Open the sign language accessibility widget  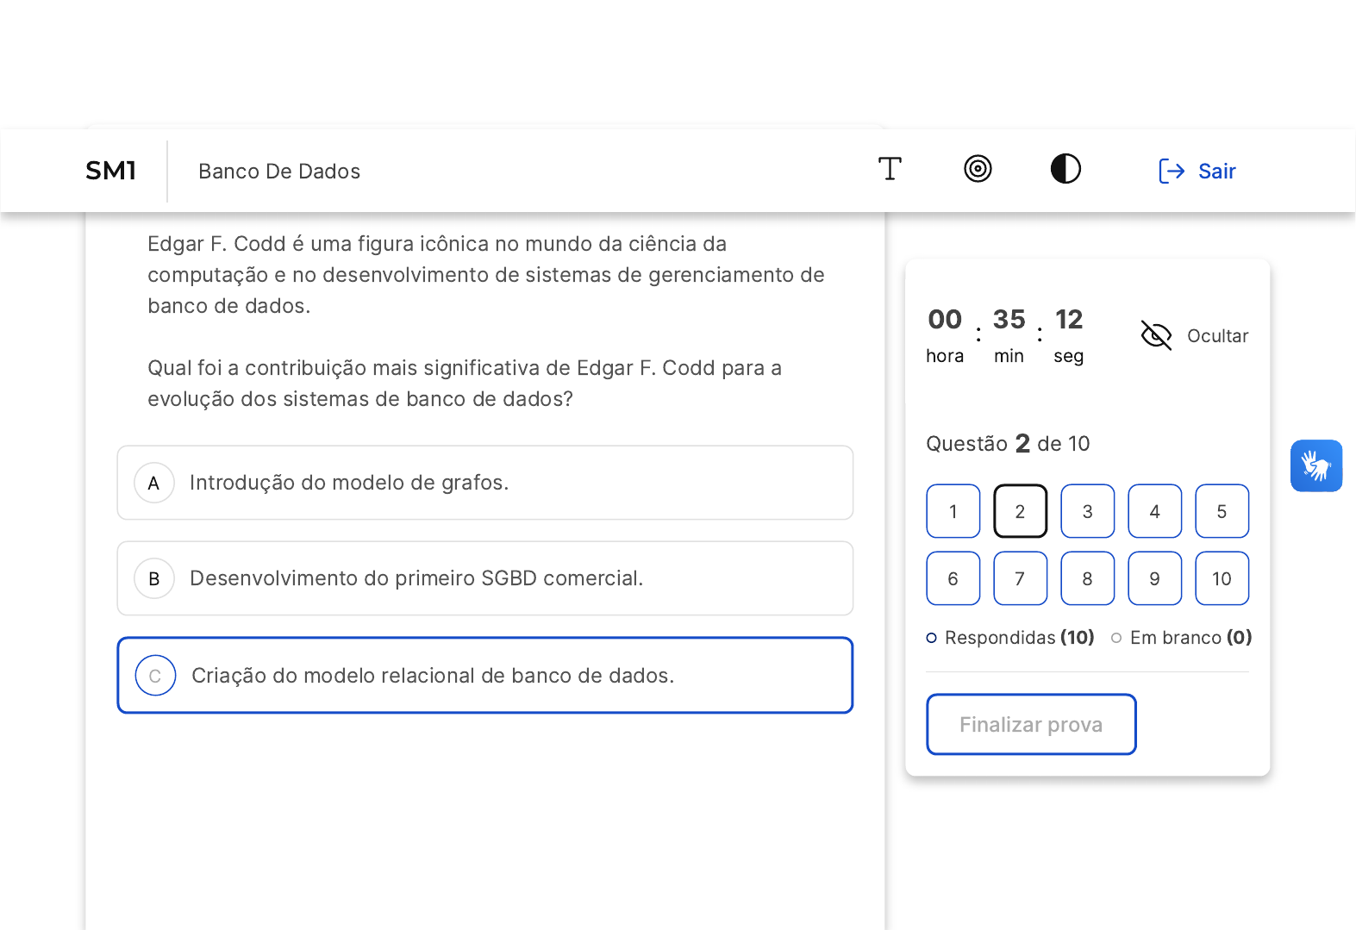click(x=1315, y=466)
